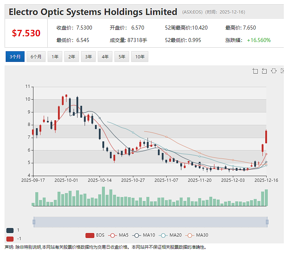Hide the MA10 moving average line
Viewport: 288px width, 254px height.
(144, 235)
